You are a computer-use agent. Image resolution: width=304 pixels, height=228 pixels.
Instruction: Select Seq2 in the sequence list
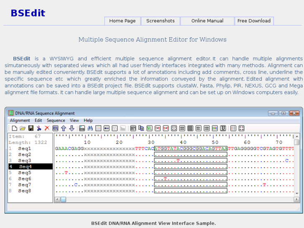point(24,155)
